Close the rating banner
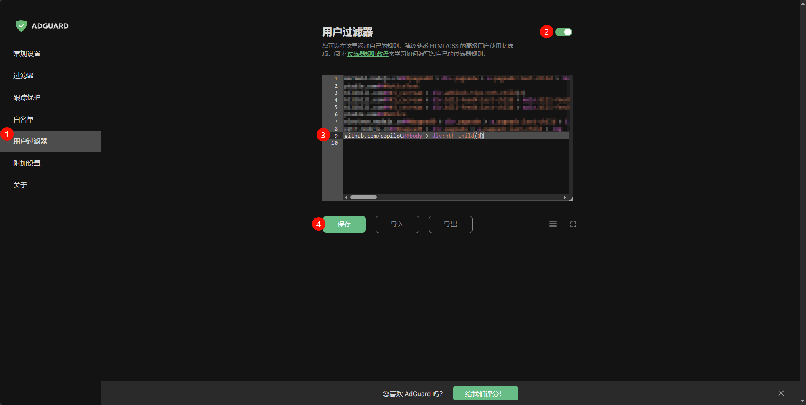 (781, 393)
